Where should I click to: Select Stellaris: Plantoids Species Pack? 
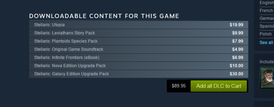coord(139,41)
